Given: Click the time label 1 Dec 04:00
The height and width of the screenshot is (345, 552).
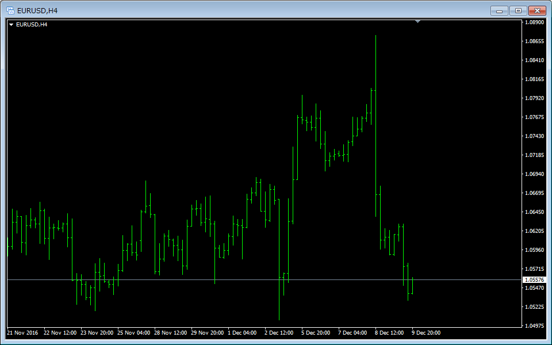Looking at the screenshot, I should click(x=242, y=333).
